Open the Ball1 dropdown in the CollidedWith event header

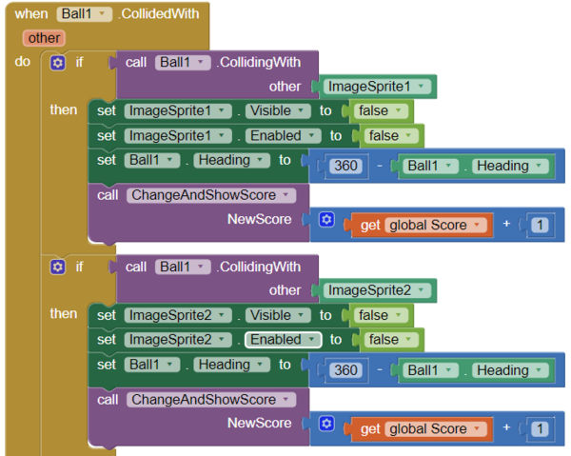coord(101,15)
